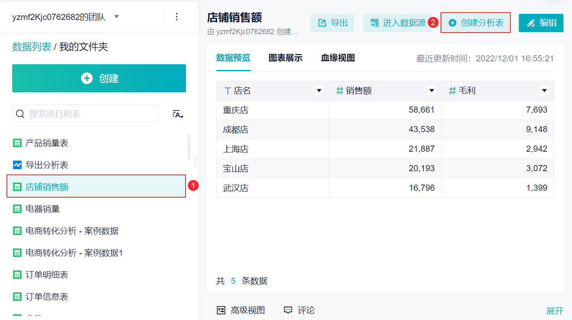
Task: Click the 展开 expand link
Action: point(555,311)
